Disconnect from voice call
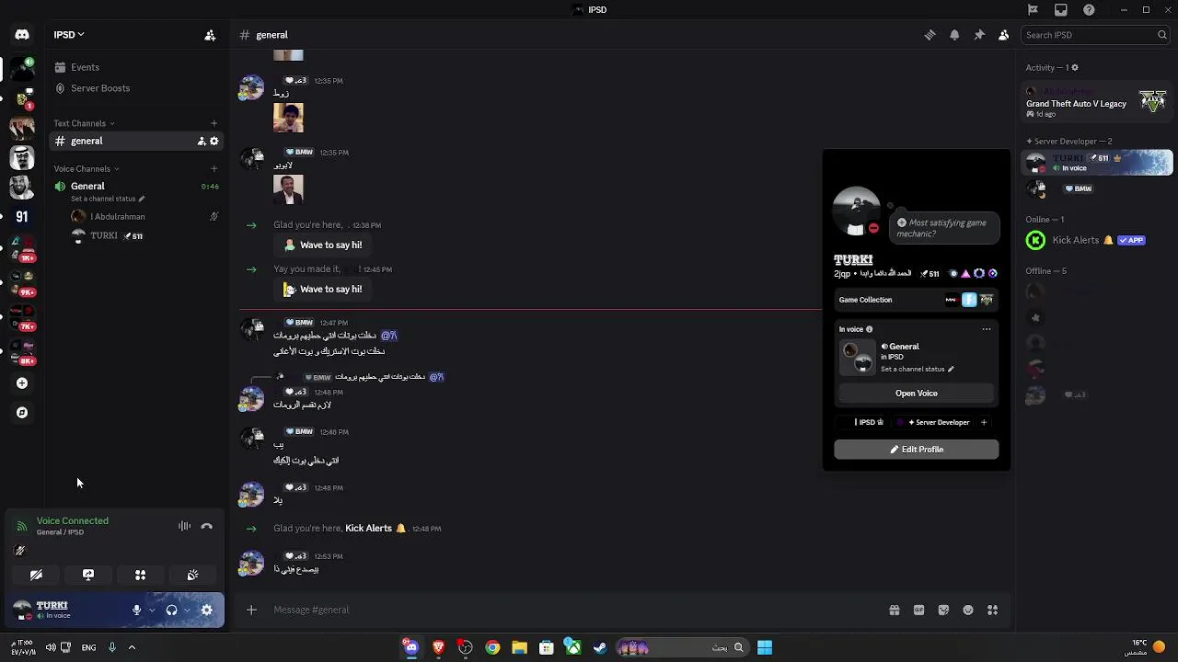 (206, 526)
